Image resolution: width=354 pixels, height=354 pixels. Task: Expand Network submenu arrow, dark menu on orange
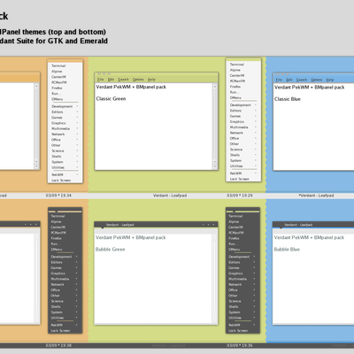pyautogui.click(x=76, y=284)
